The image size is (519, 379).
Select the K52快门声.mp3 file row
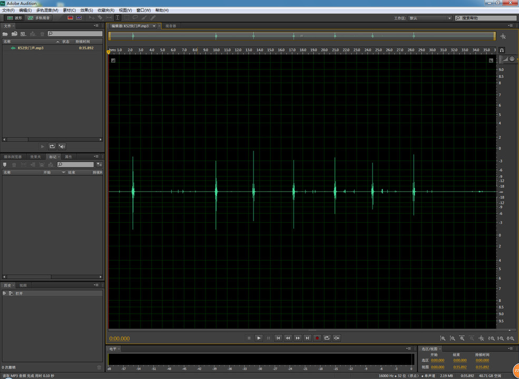pos(52,48)
